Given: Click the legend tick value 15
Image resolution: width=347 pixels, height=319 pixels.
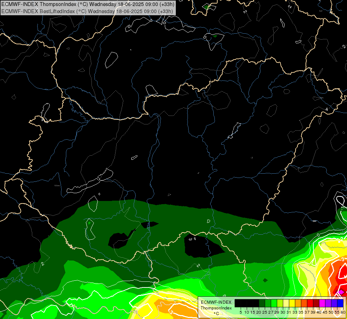Looking at the screenshot, I should [253, 312].
